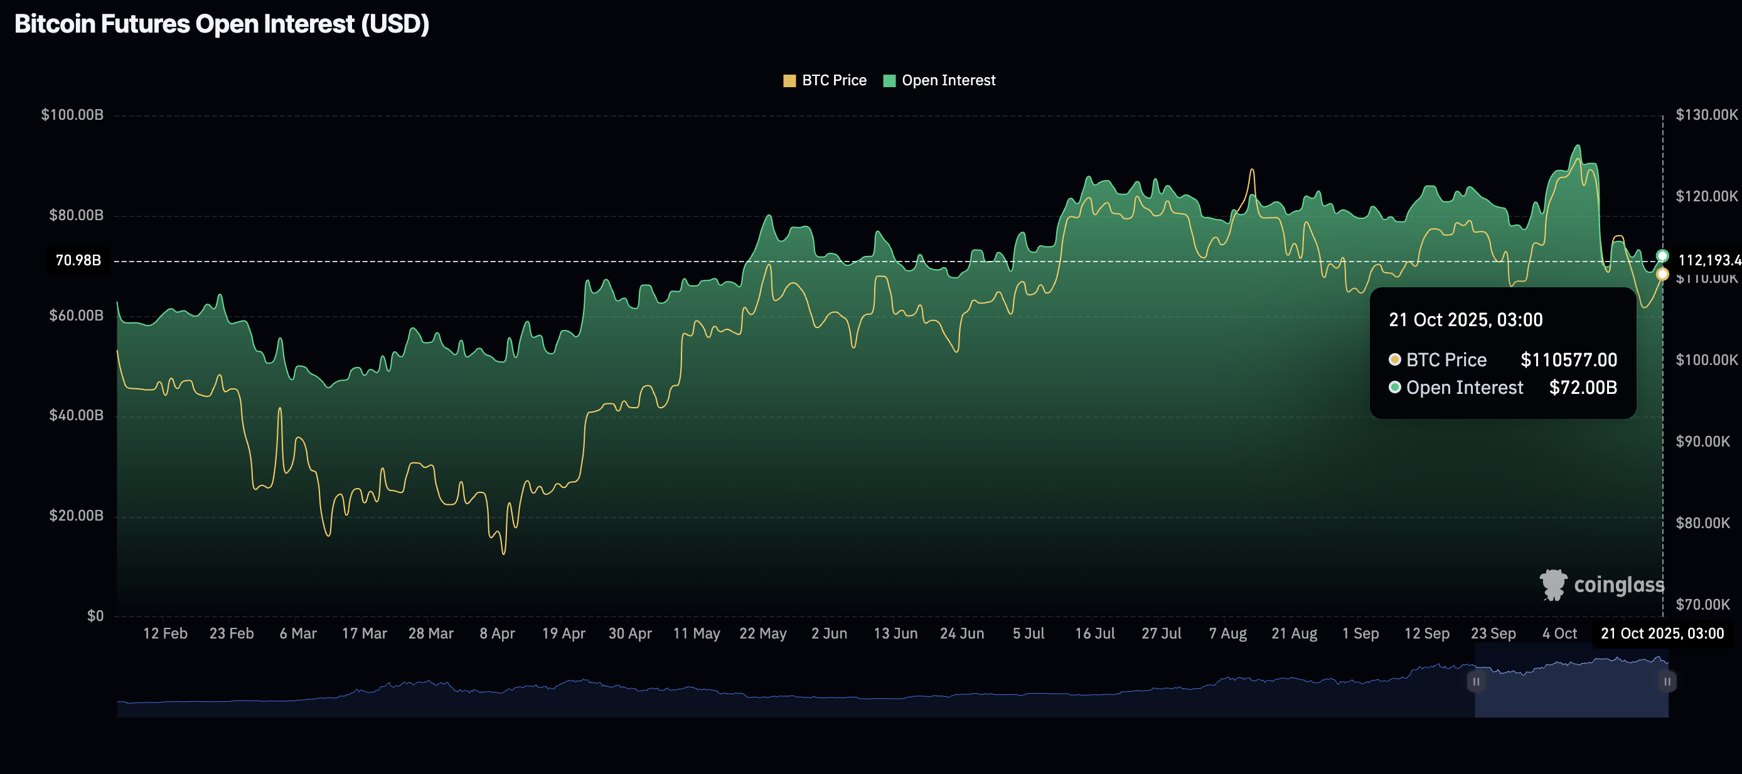Click the green Open Interest legend swatch
This screenshot has width=1742, height=774.
pyautogui.click(x=889, y=81)
